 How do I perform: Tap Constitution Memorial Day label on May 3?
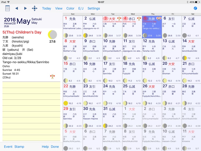coord(112,21)
